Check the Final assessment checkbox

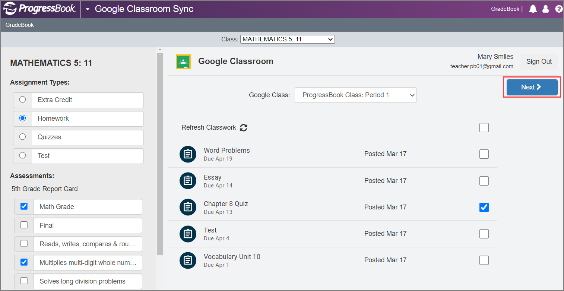(x=24, y=225)
